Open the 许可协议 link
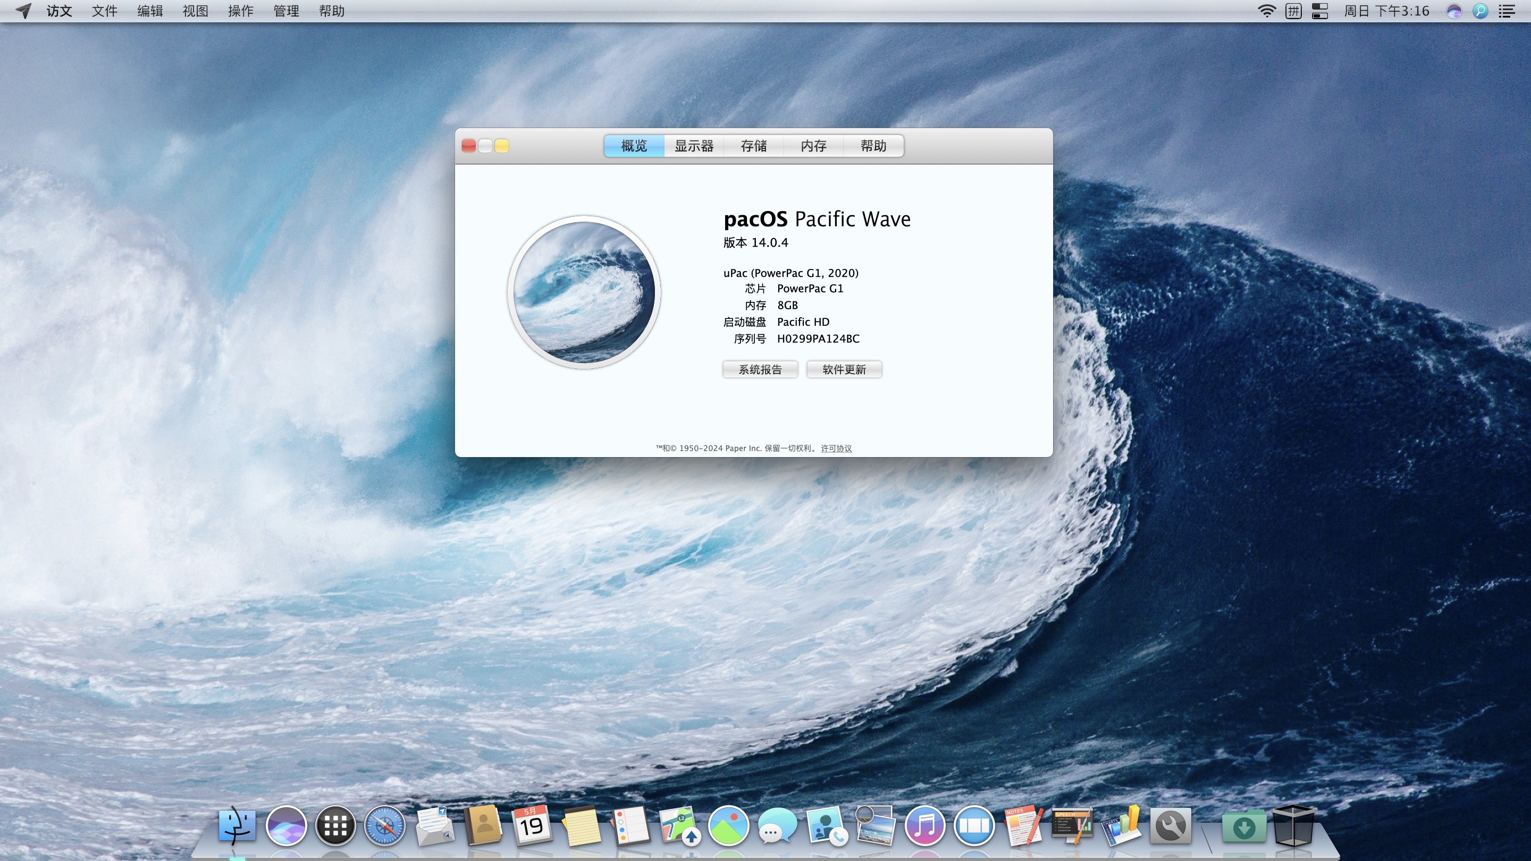The image size is (1531, 861). (x=836, y=449)
